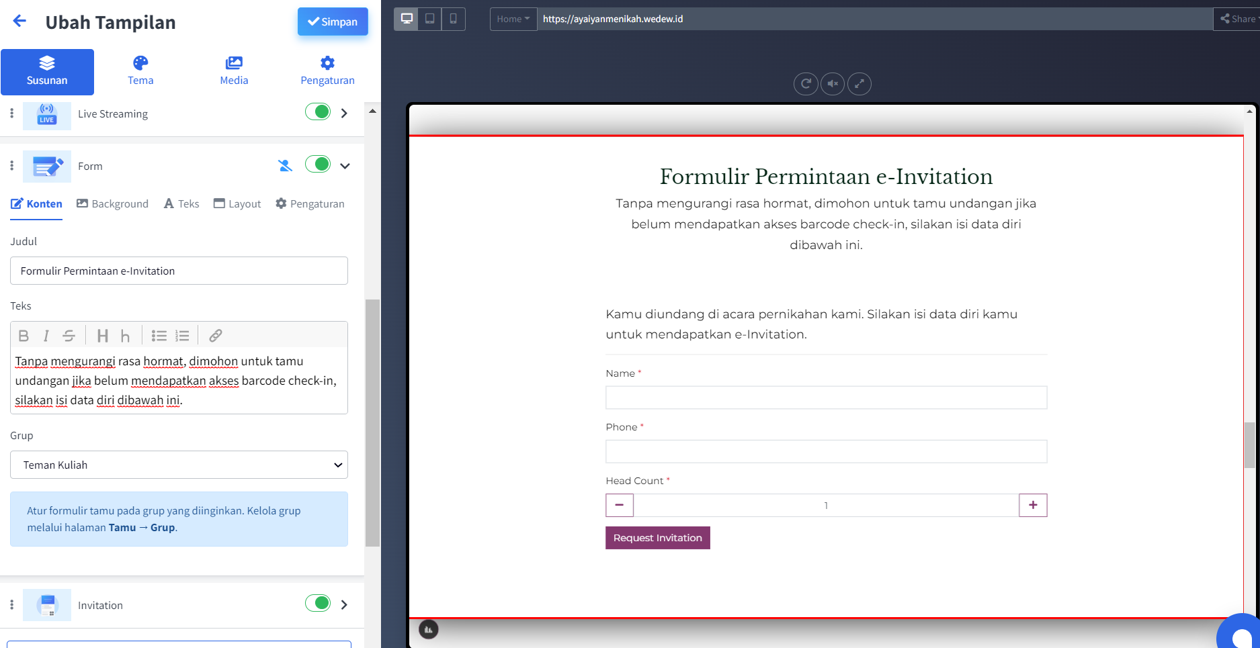
Task: Insert a link in Teks editor
Action: click(x=215, y=336)
